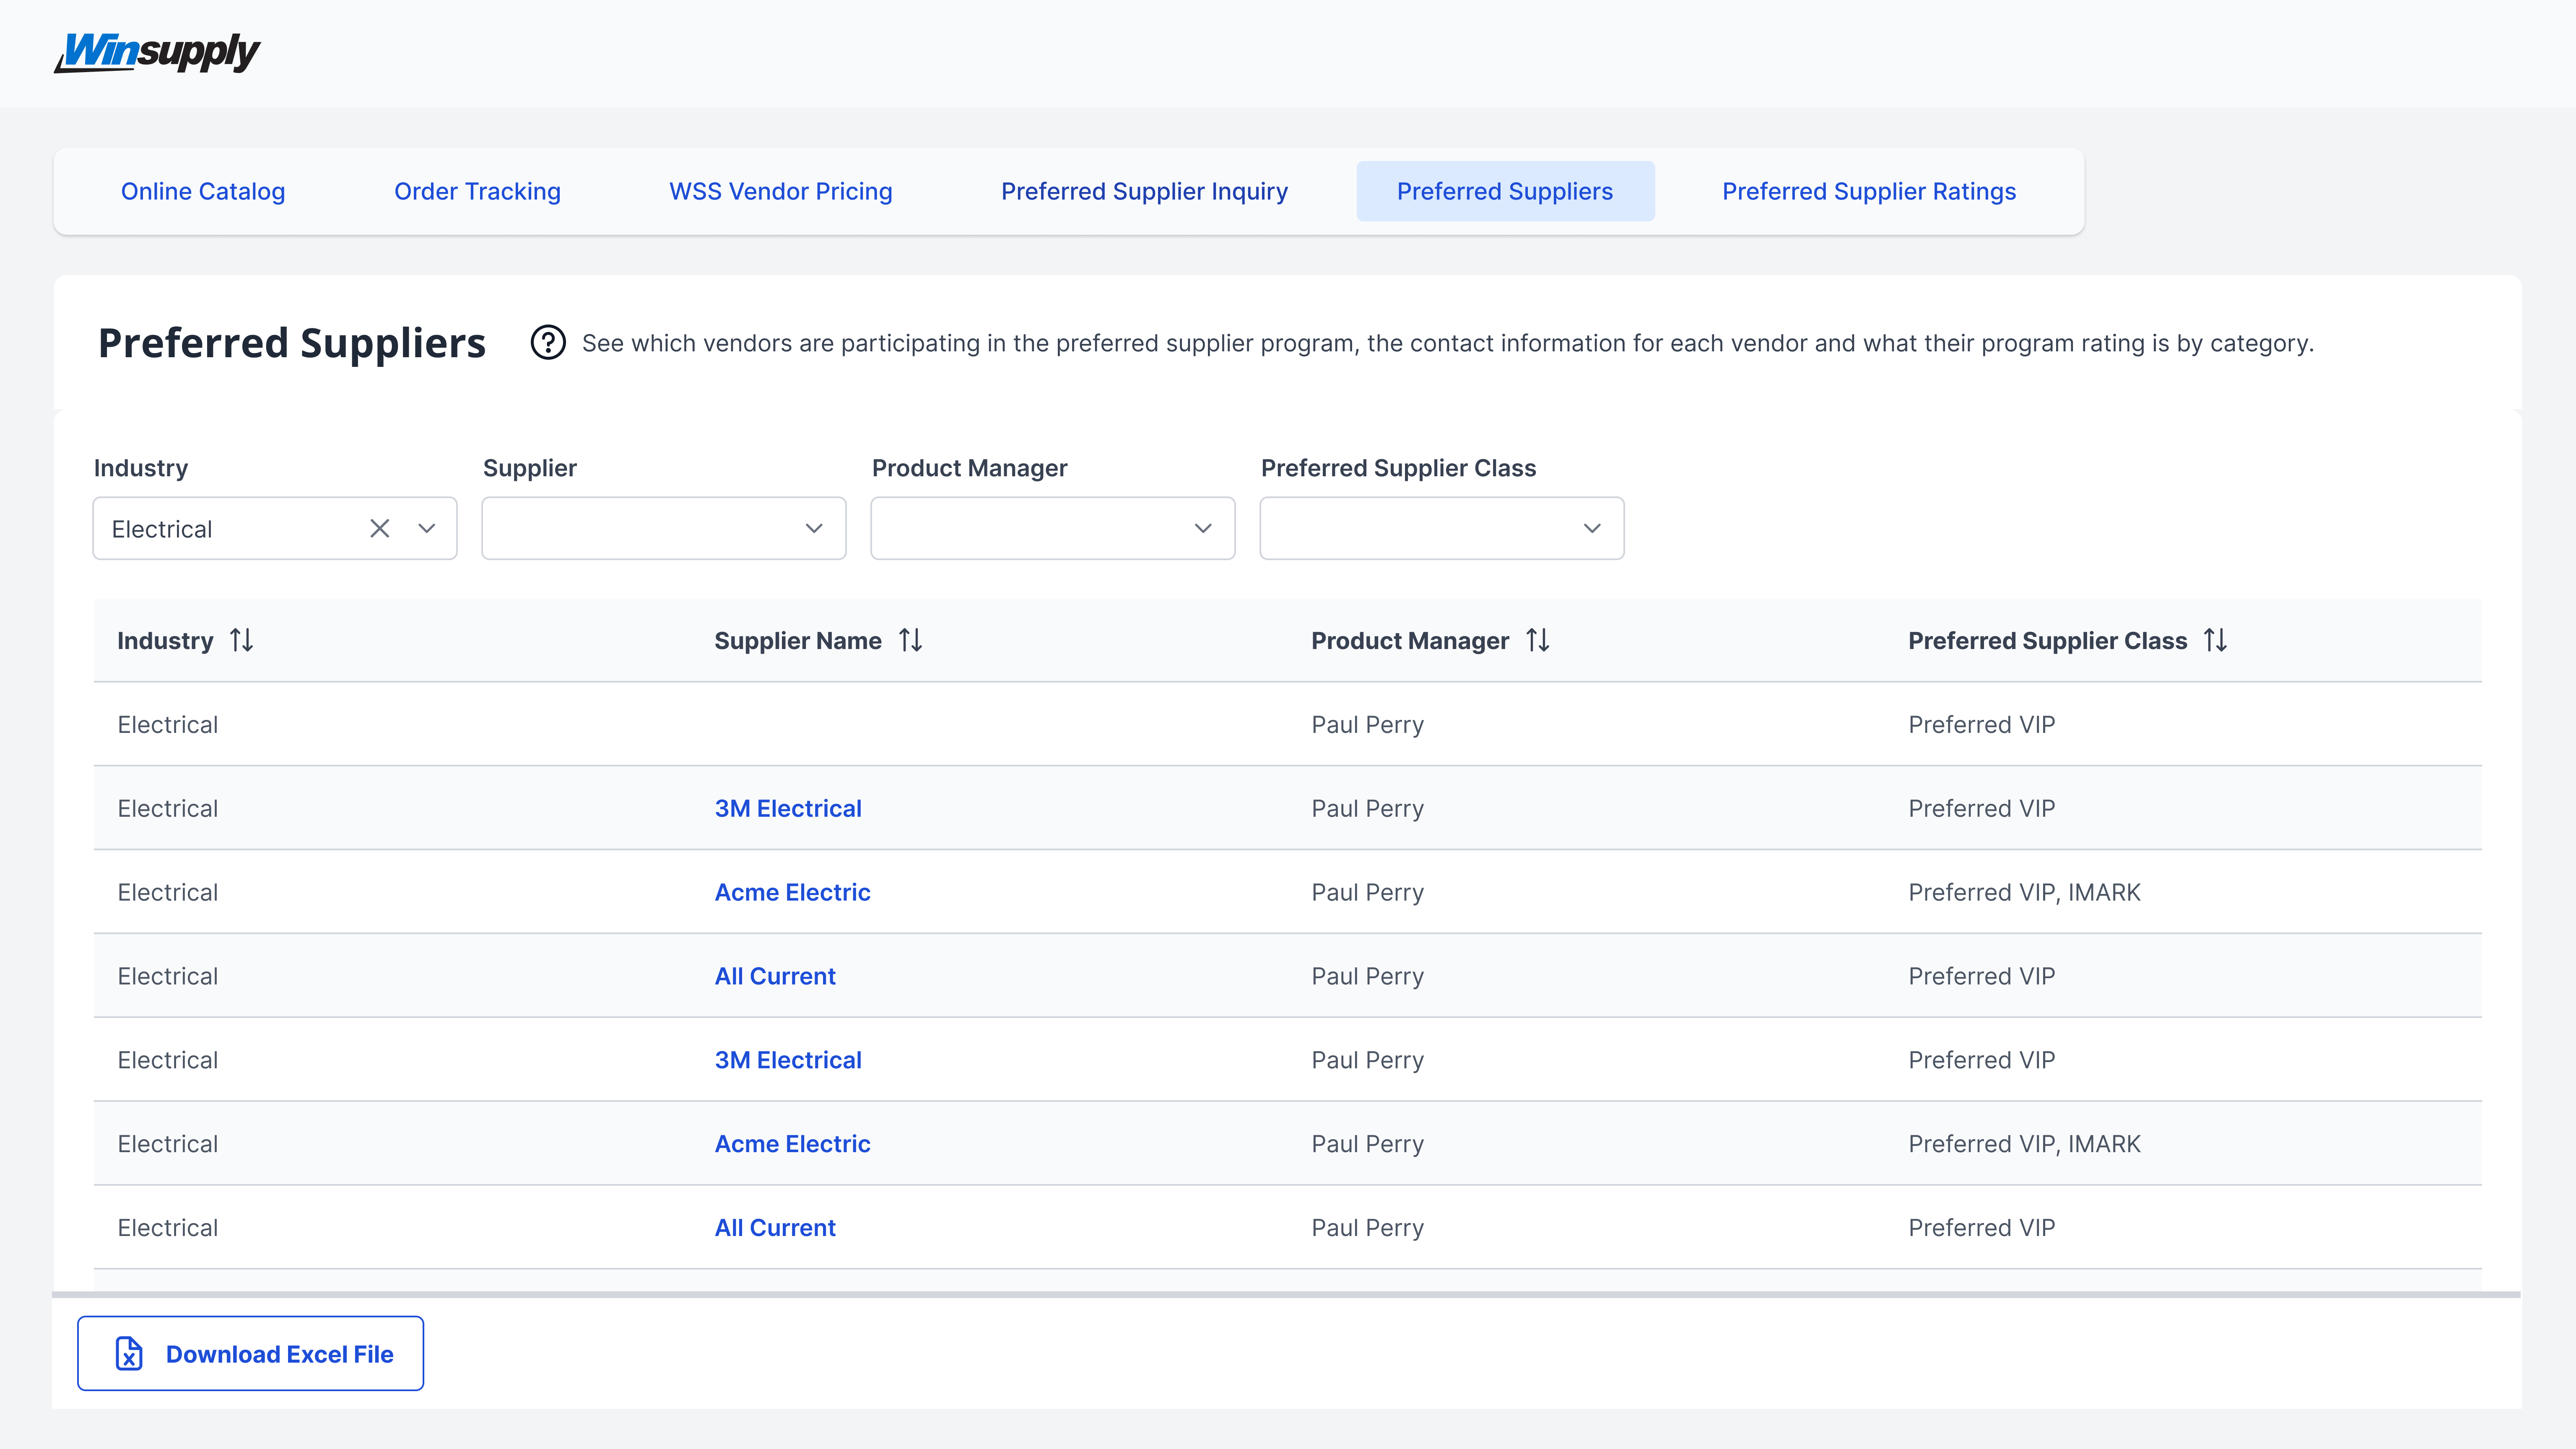Screen dimensions: 2576x1449
Task: Sort by Product Manager column arrows
Action: coord(1537,640)
